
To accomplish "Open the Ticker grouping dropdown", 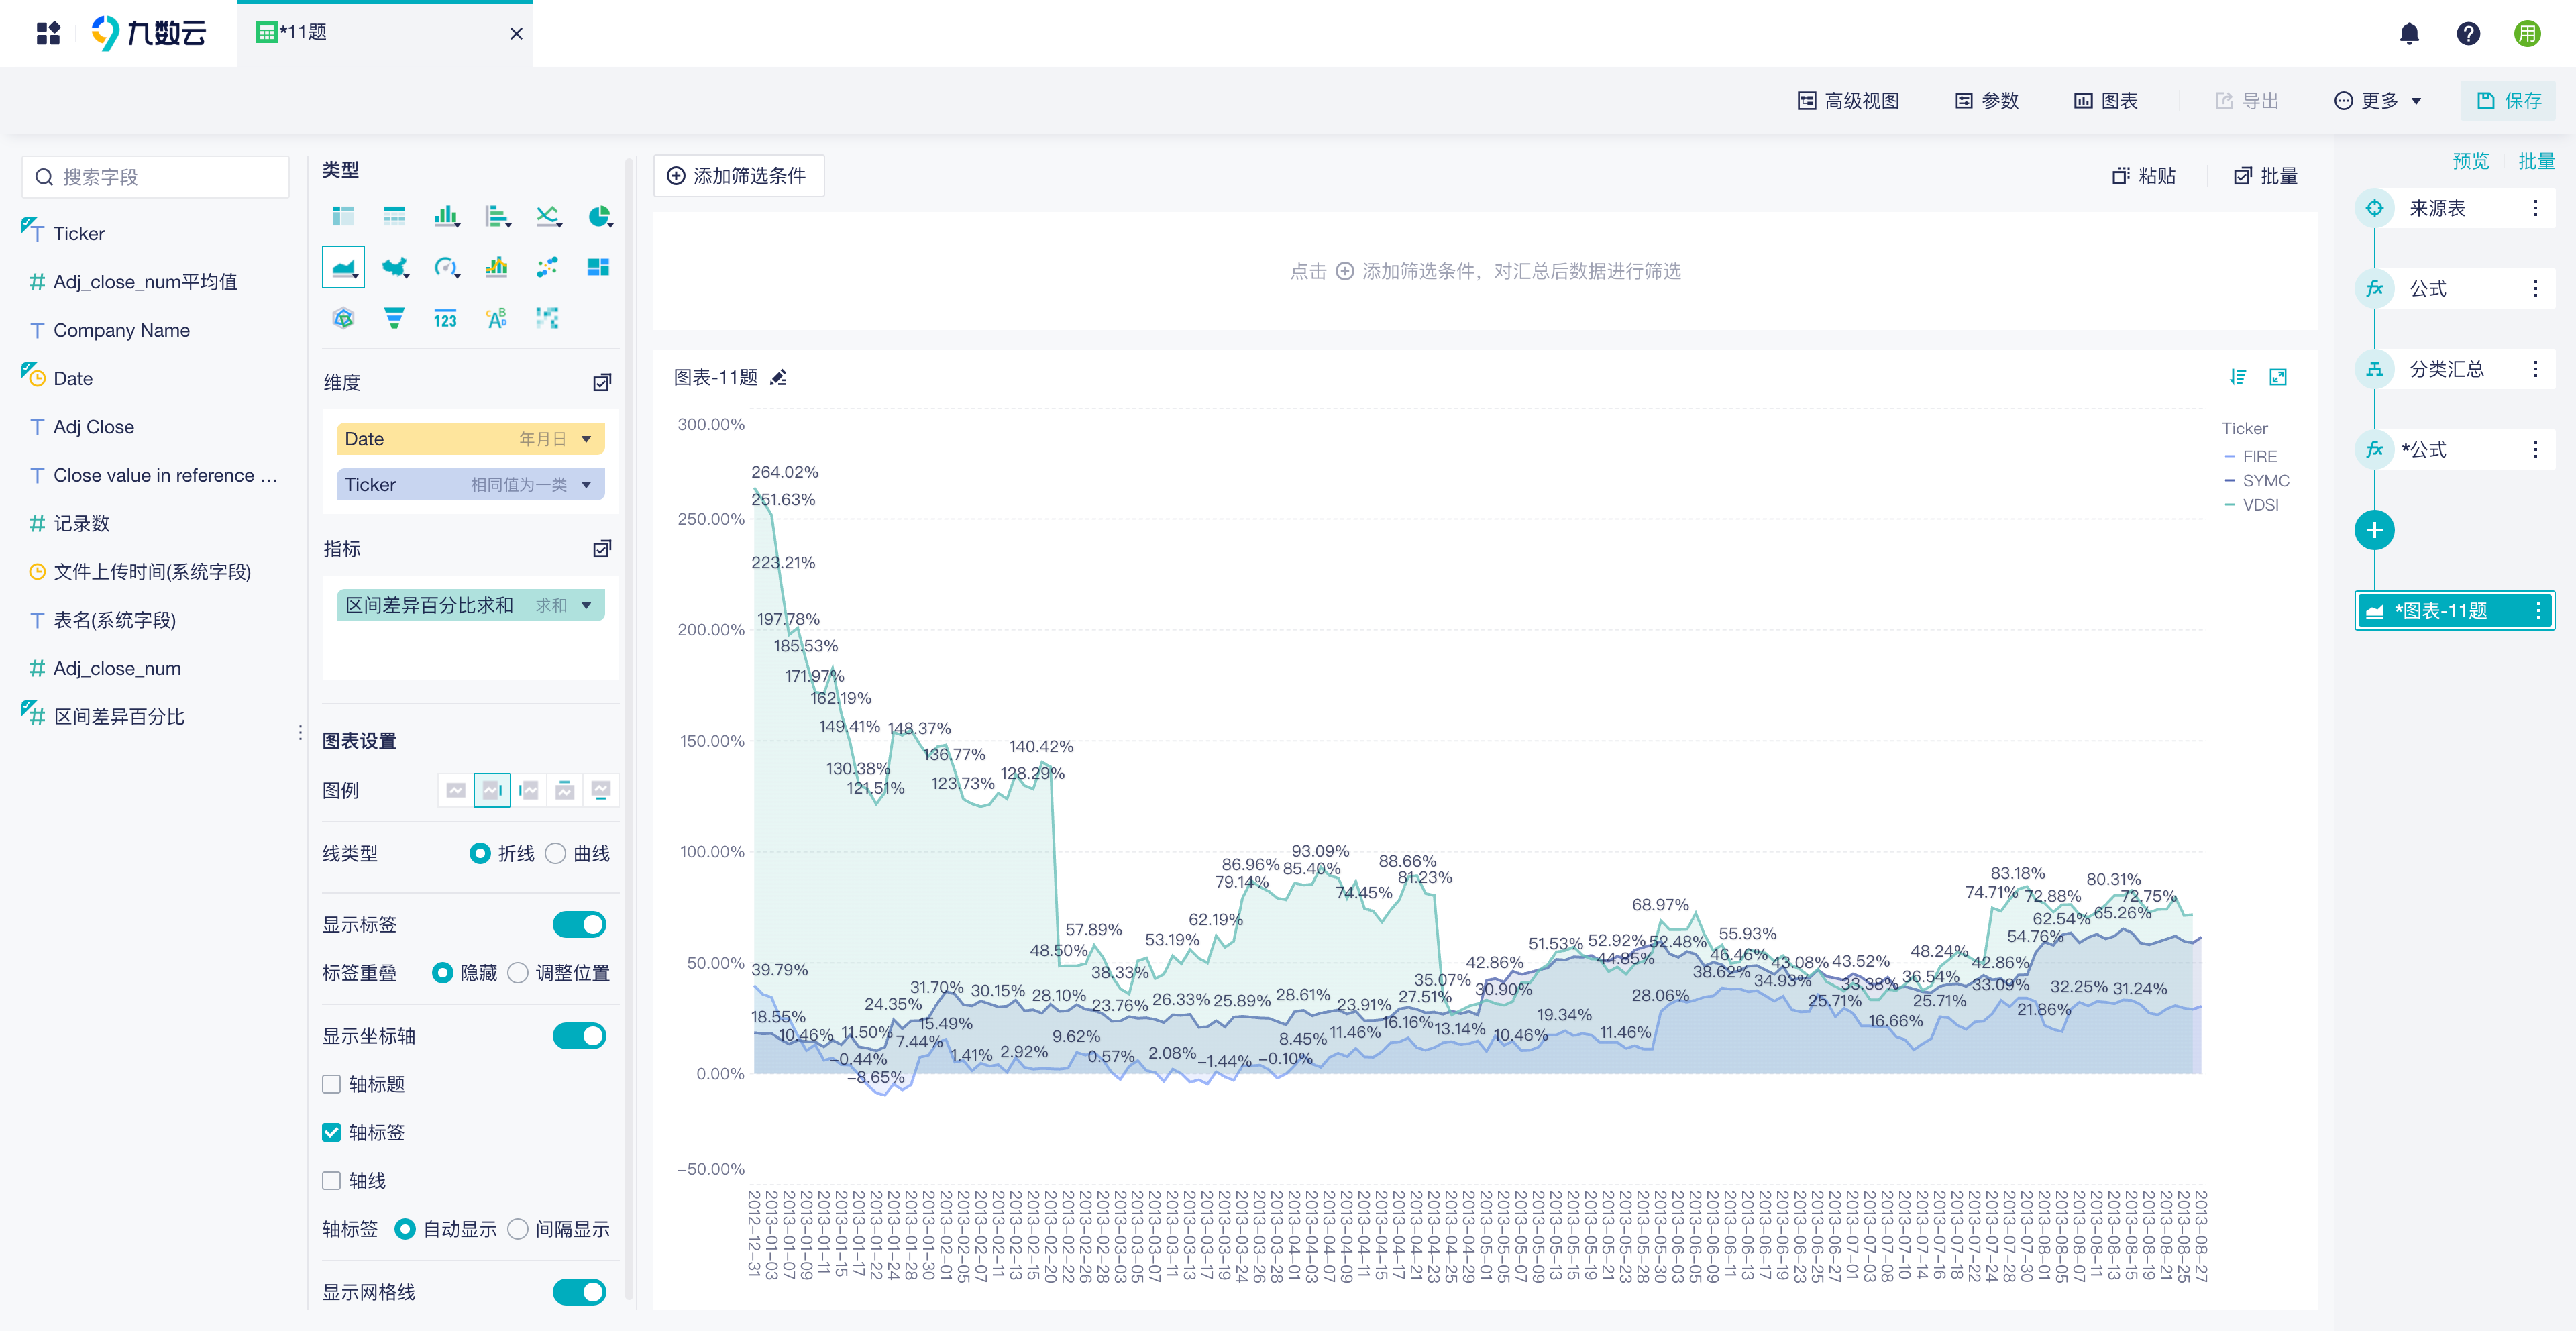I will click(586, 485).
